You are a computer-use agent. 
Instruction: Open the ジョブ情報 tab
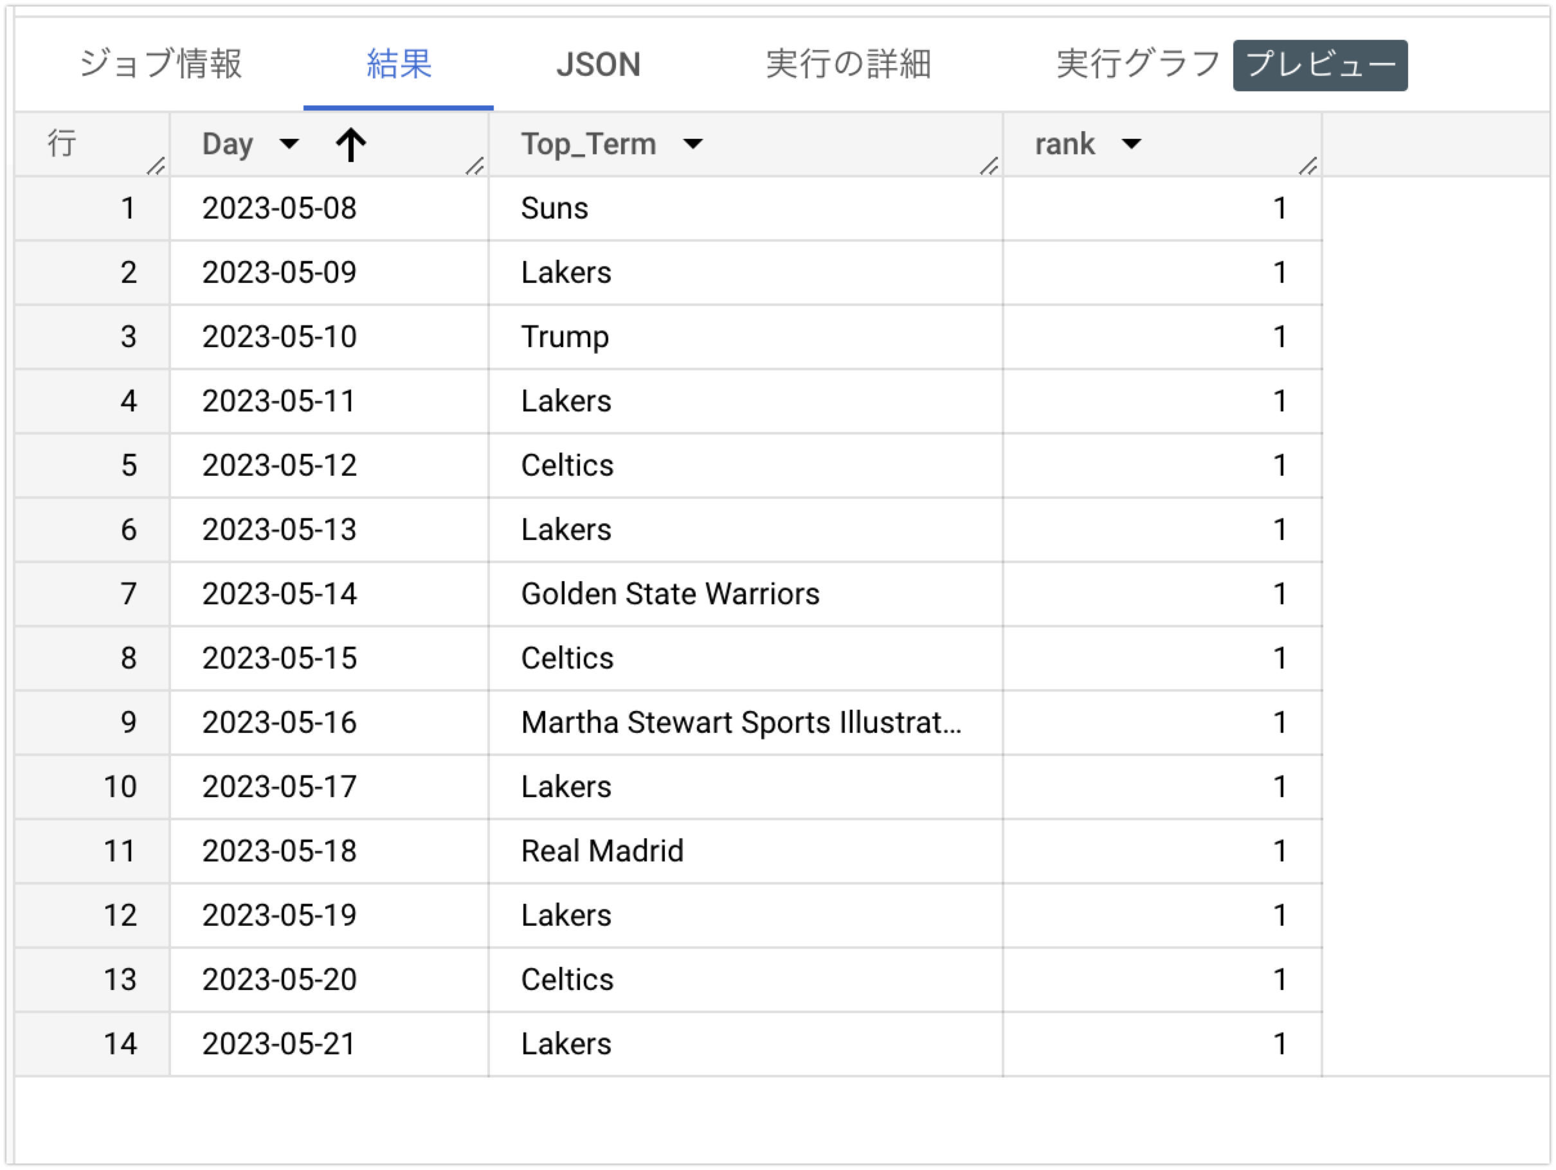pos(161,64)
